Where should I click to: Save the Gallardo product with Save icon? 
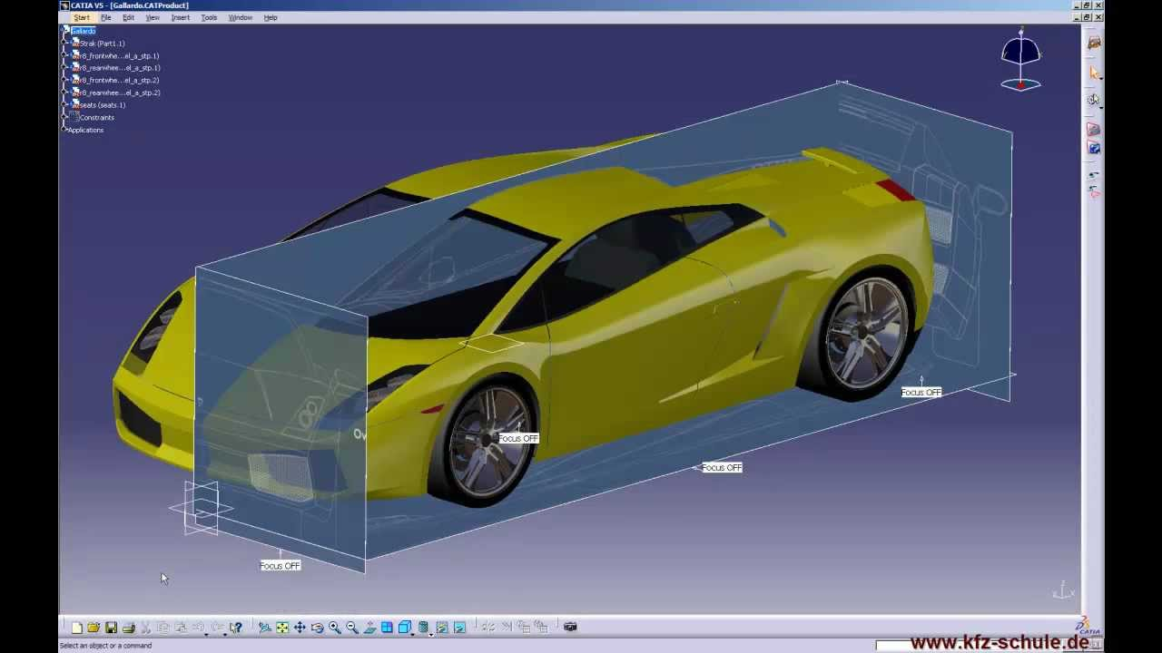(x=111, y=627)
